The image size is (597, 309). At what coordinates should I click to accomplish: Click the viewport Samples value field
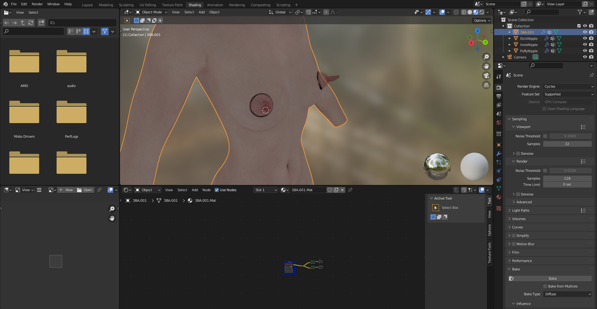click(567, 144)
